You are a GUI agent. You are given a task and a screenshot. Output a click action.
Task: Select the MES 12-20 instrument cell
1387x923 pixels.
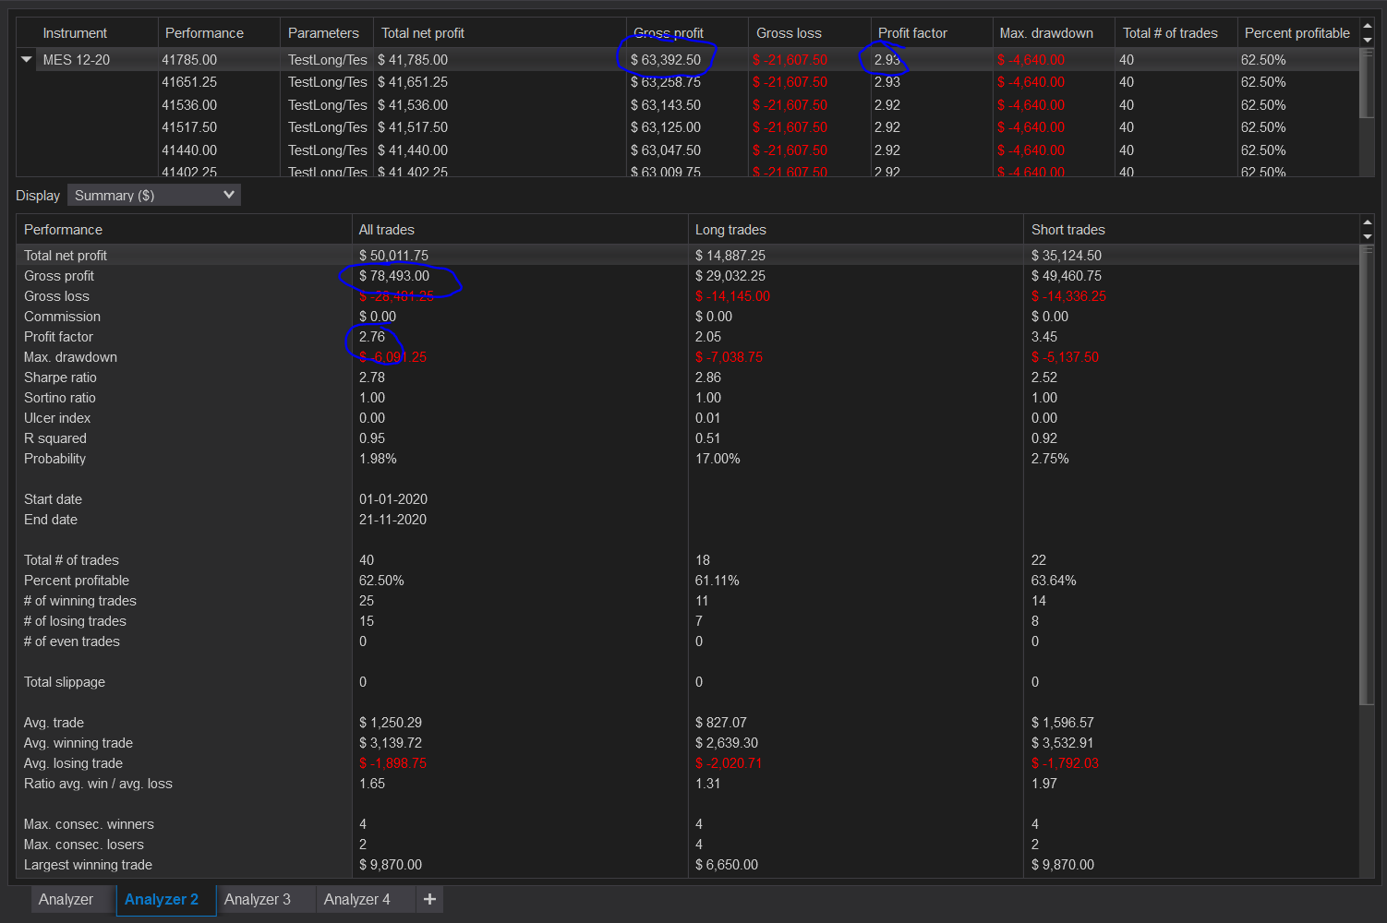pos(77,60)
